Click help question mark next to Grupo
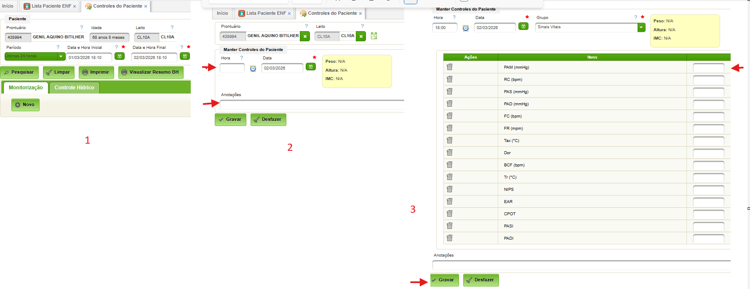 point(635,17)
